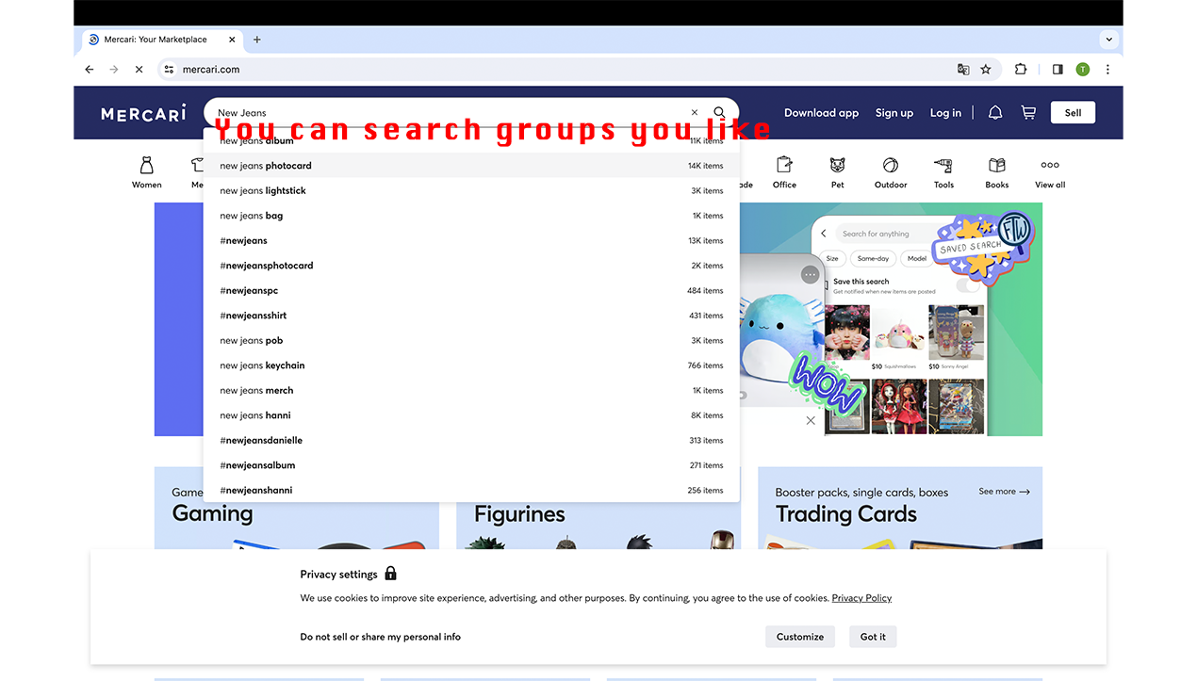Select suggestion #newjeansdanielle
1197x681 pixels.
pos(471,440)
